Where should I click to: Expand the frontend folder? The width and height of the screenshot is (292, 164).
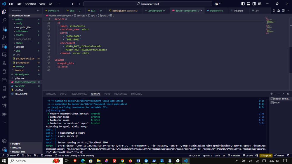click(x=19, y=70)
